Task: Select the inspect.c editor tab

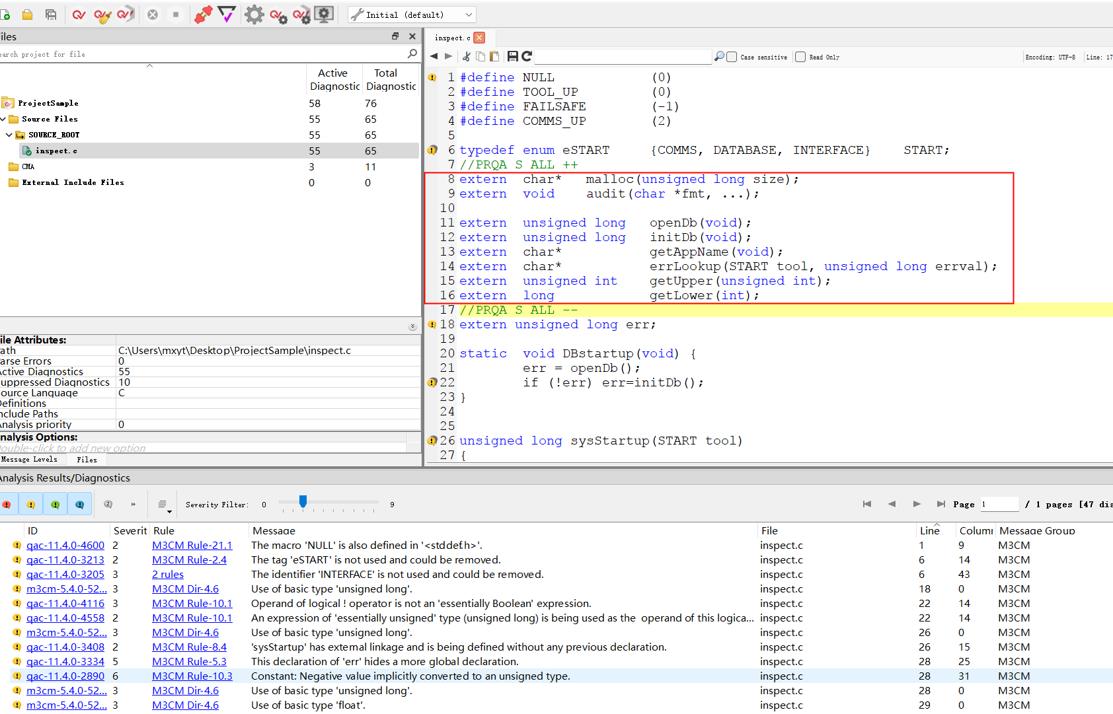Action: click(452, 38)
